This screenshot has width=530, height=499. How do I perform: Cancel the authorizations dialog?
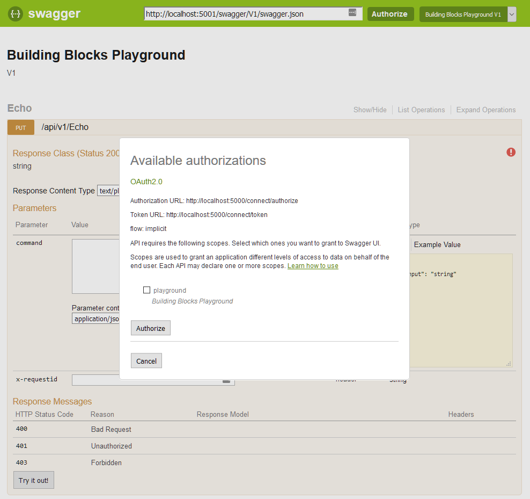click(146, 361)
